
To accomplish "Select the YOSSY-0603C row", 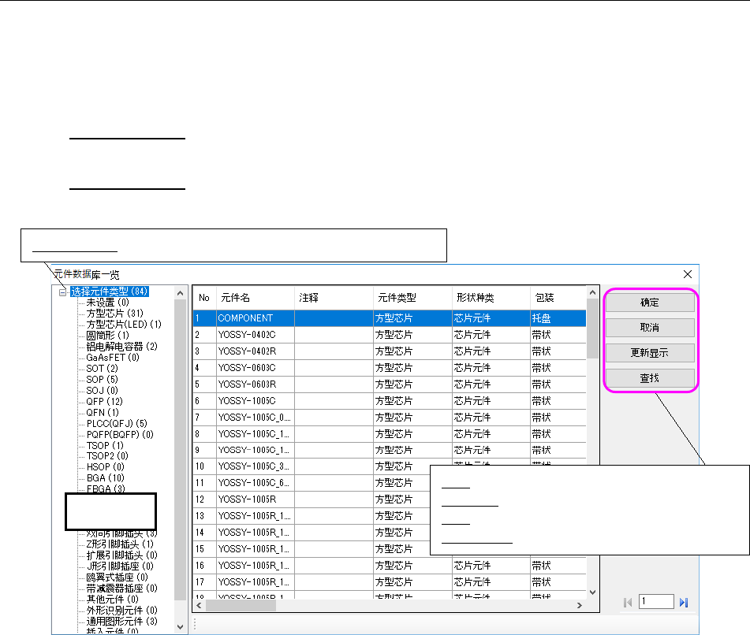I will pyautogui.click(x=390, y=368).
